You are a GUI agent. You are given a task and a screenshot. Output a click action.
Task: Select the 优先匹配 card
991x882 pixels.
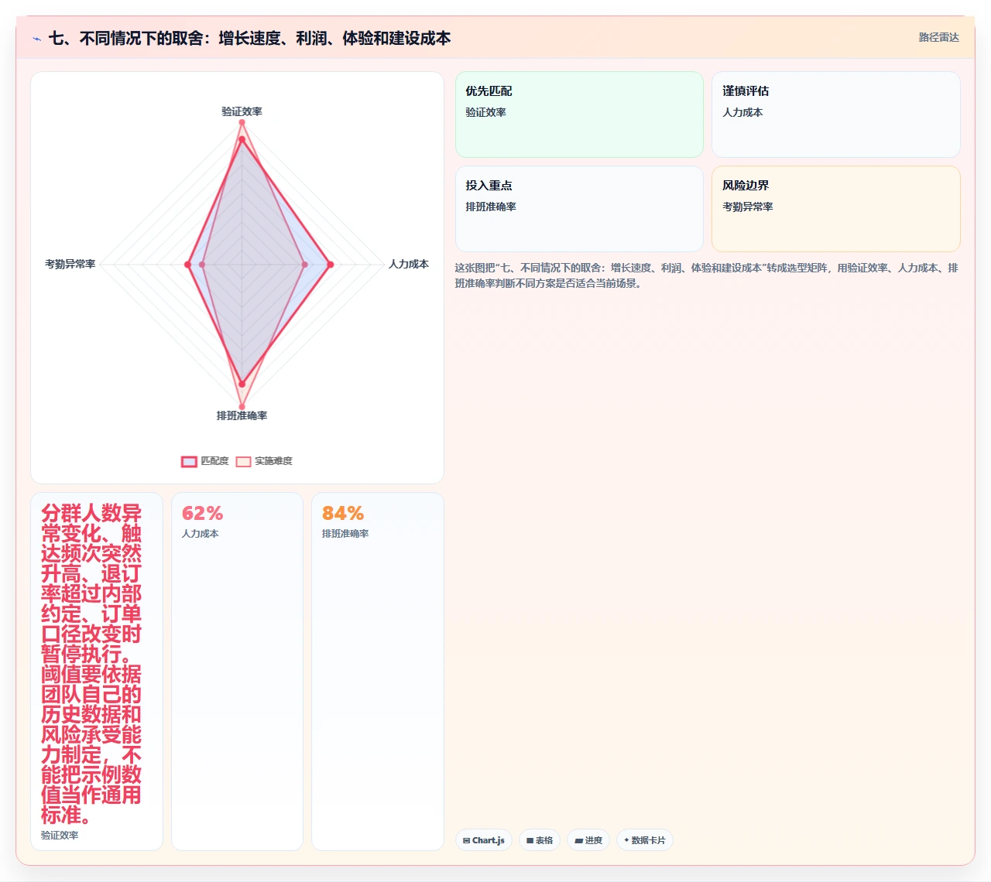579,115
